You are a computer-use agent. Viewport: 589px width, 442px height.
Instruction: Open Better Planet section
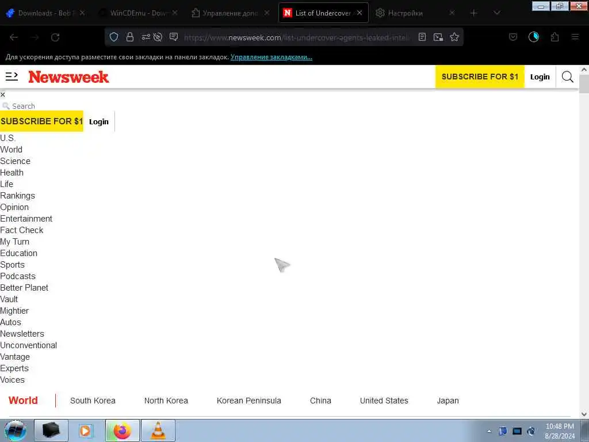tap(24, 288)
